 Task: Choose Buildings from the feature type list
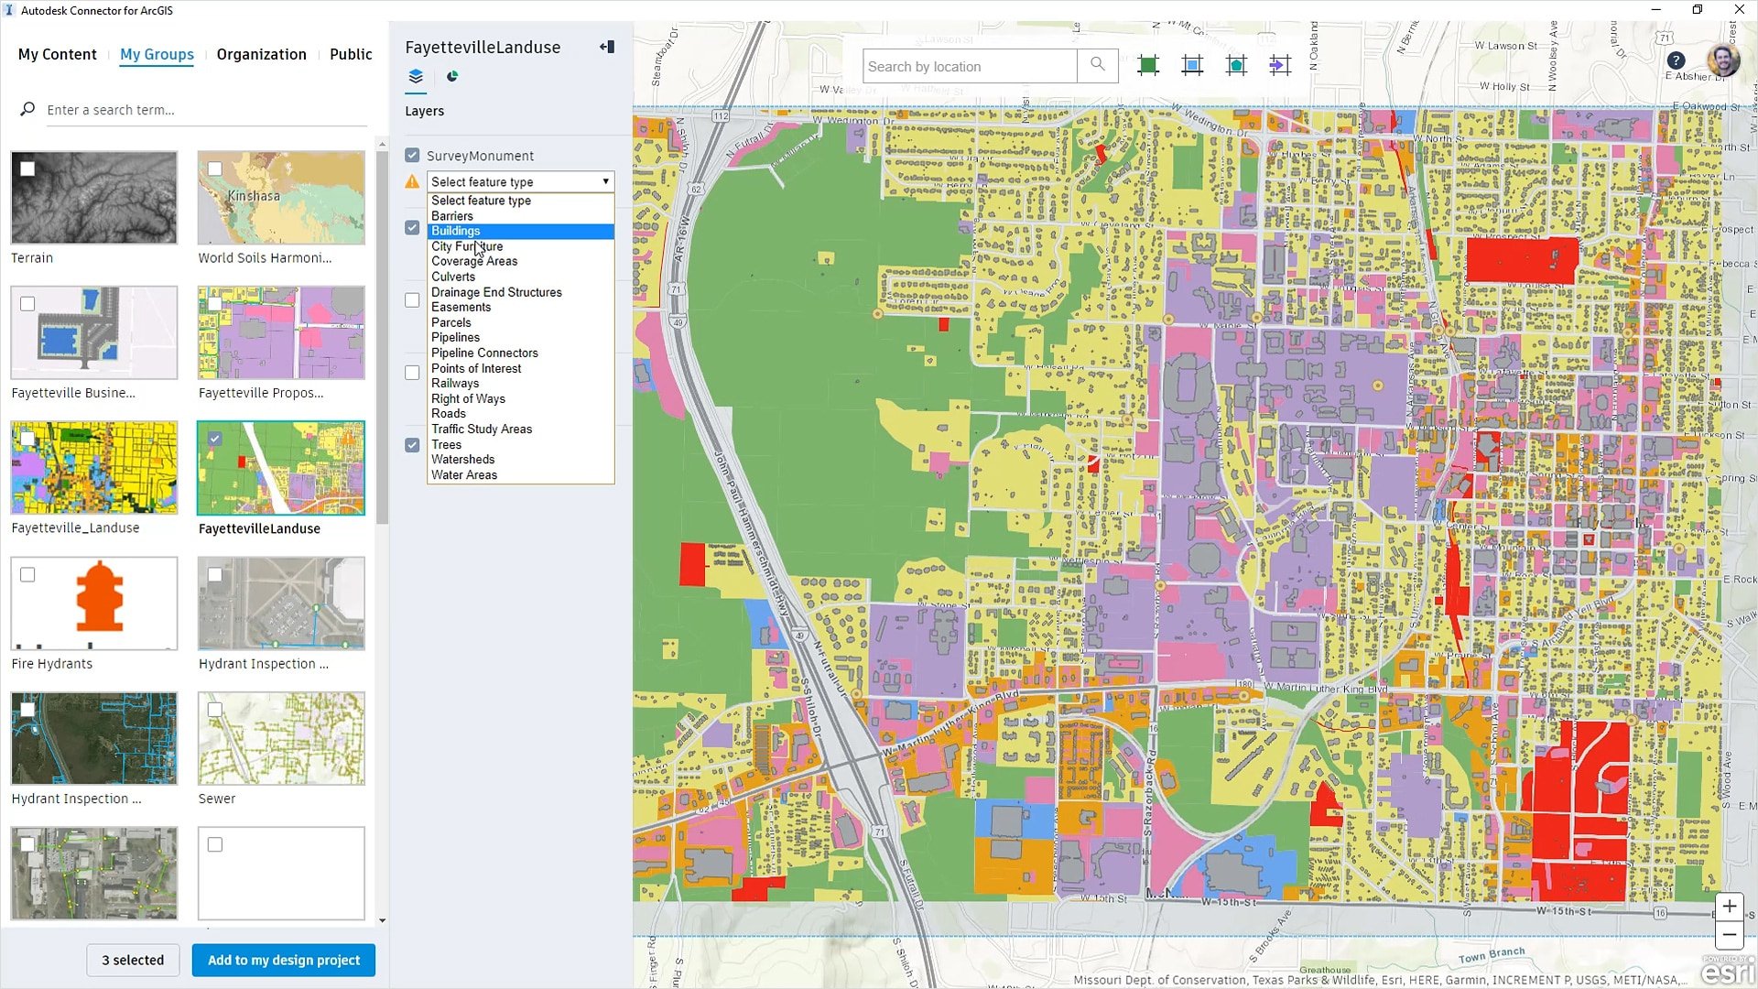coord(520,231)
